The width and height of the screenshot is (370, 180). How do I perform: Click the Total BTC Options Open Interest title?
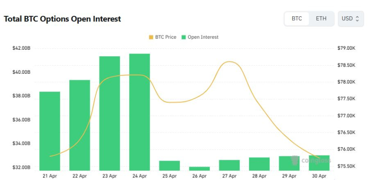click(62, 19)
